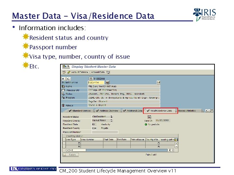The width and height of the screenshot is (234, 175).
Task: Click the person icon beside the Name label
Action: point(63,86)
